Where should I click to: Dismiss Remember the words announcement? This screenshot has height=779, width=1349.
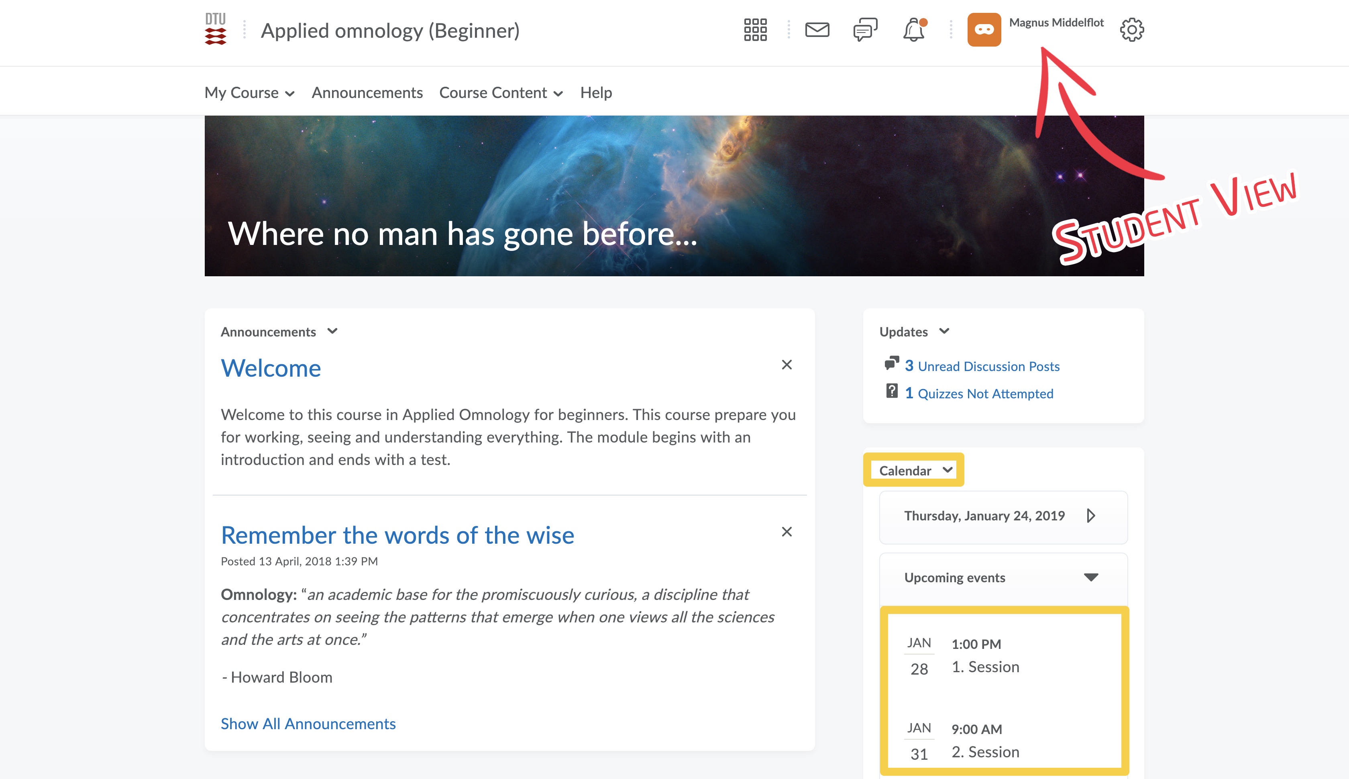(x=786, y=532)
